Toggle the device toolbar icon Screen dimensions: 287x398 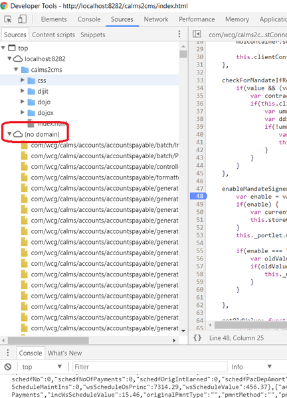[22, 19]
